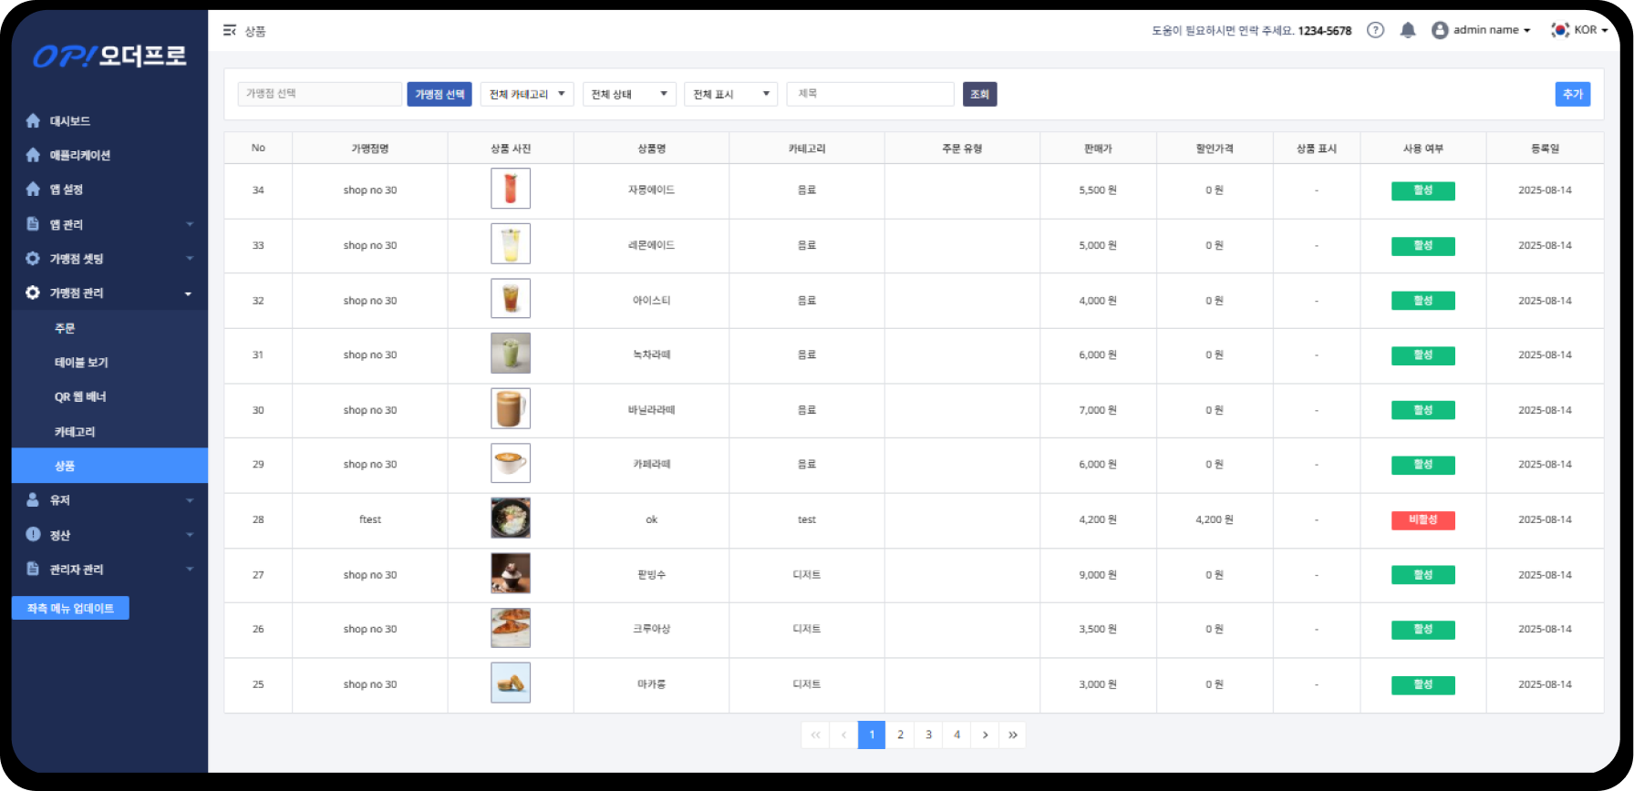Focus the 가맹점 선택 input field
The image size is (1634, 791).
point(320,94)
